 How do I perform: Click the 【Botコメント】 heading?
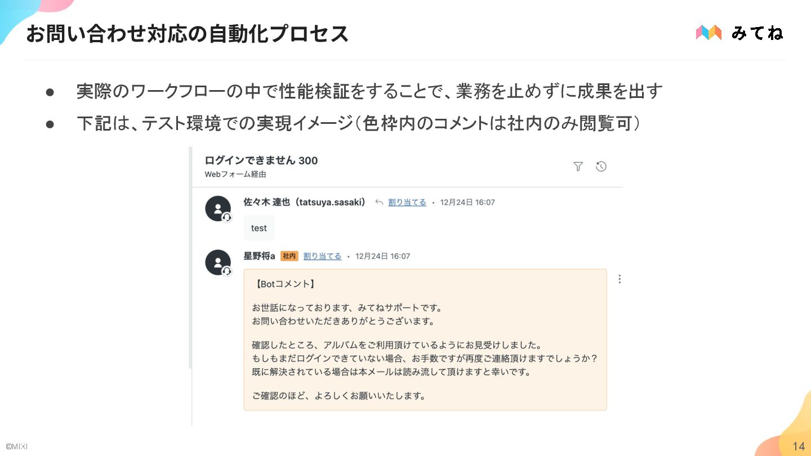tap(283, 284)
